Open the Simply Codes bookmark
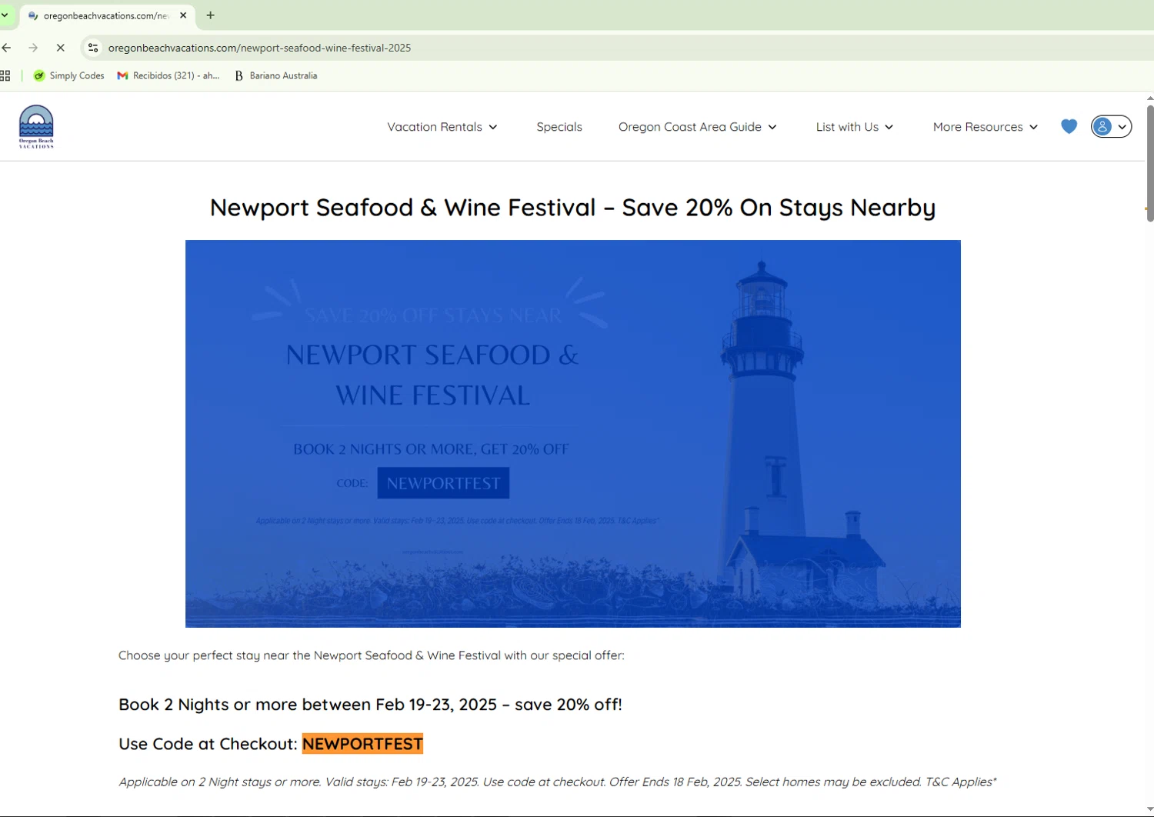 click(68, 75)
